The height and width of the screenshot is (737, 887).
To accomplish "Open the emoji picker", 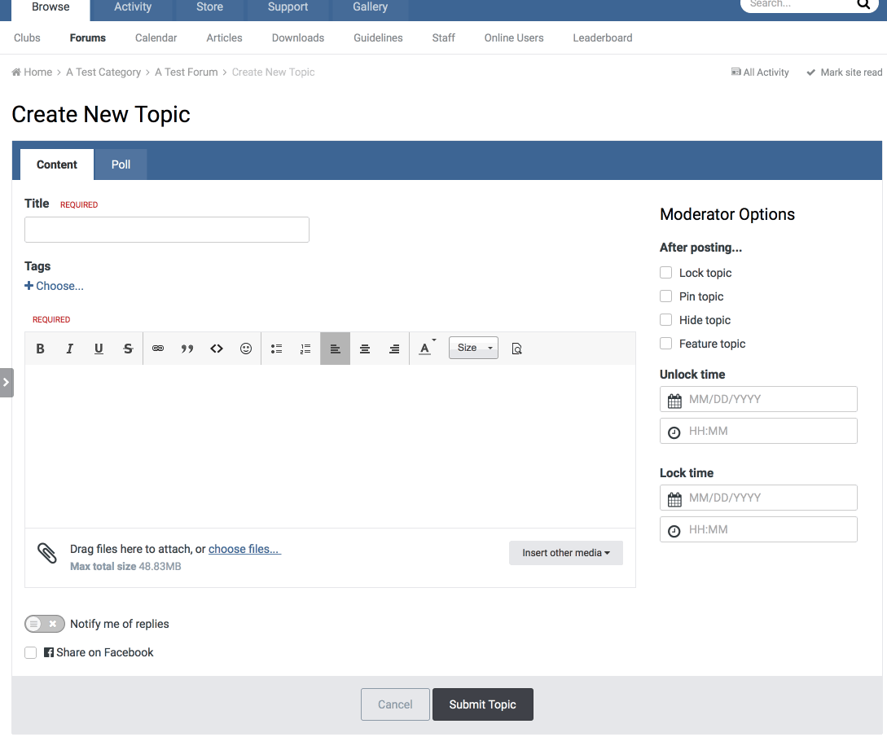I will 246,349.
